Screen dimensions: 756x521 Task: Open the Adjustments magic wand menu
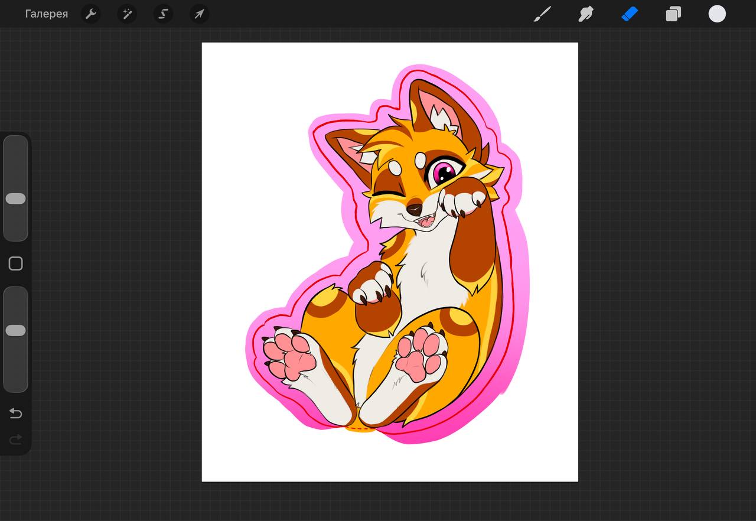127,14
